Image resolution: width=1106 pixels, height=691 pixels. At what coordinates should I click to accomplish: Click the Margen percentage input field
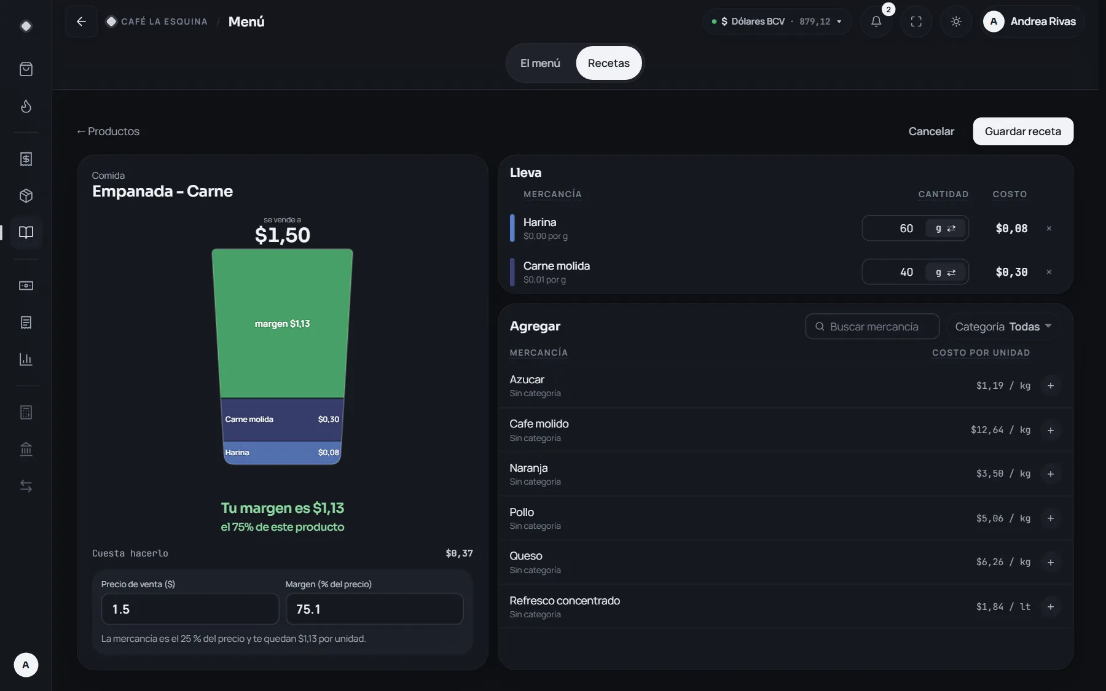coord(374,609)
